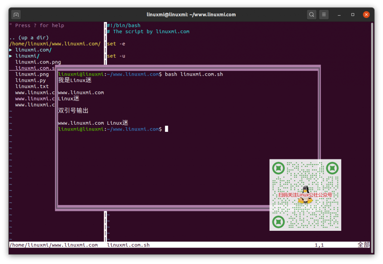
Task: Click the linuxmi.com.sh status bar filename
Action: pos(129,245)
